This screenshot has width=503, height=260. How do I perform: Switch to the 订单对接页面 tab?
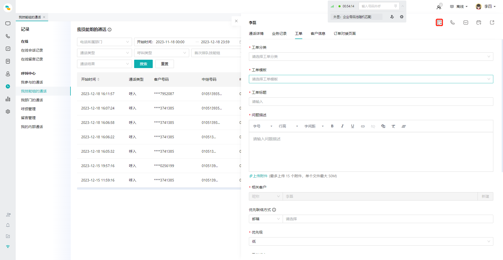tap(345, 34)
